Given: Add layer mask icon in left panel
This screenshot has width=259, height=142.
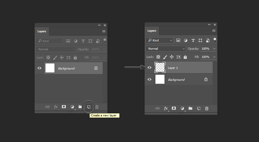Looking at the screenshot, I should 64,107.
